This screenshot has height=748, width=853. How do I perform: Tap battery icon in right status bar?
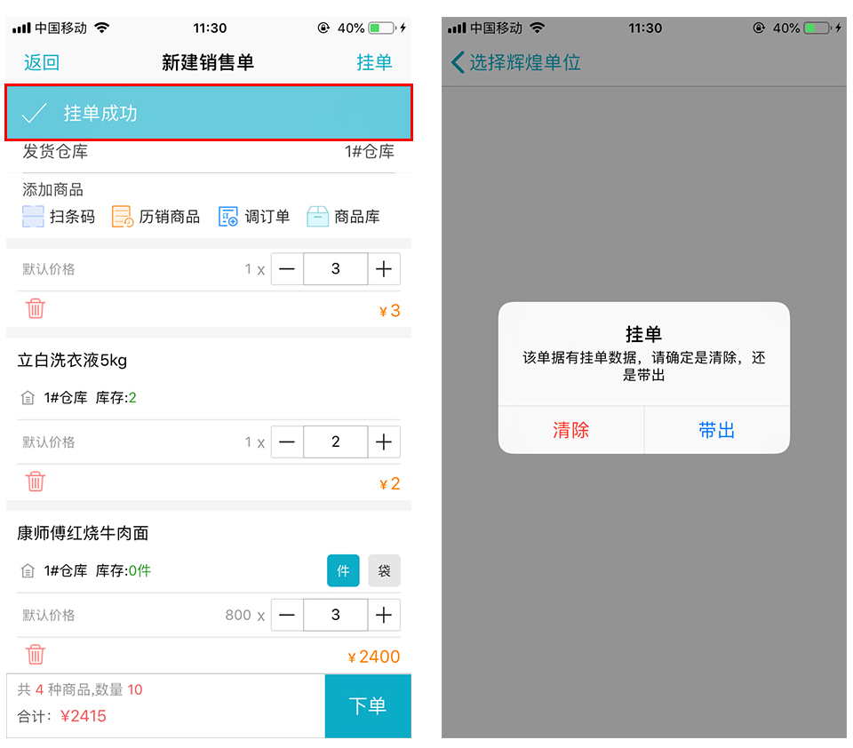click(x=818, y=28)
